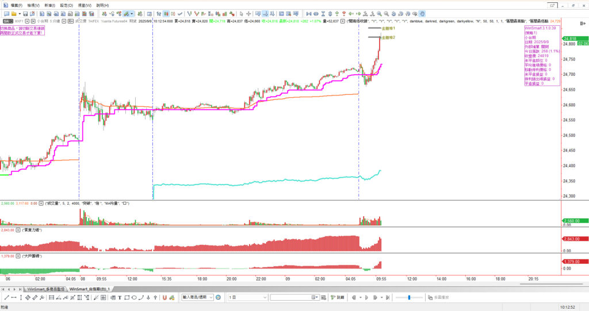Click the zoom out magnifier icon
Screen dimensions: 589x311
(387, 13)
